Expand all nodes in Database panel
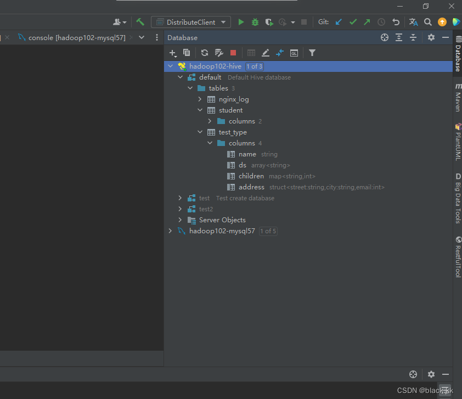Screen dimensions: 462x399 tap(399, 37)
